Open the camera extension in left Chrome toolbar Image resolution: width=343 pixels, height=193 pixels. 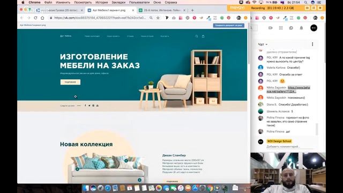174,18
